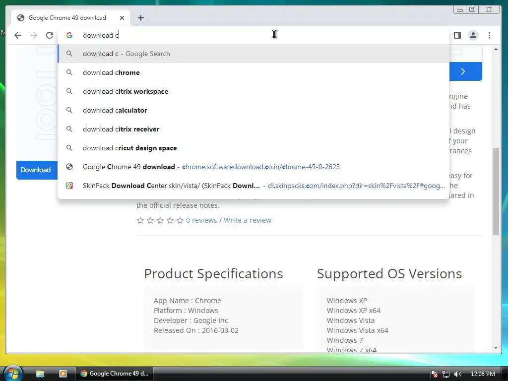Click the 12:08 PM clock
The image size is (508, 381).
483,374
